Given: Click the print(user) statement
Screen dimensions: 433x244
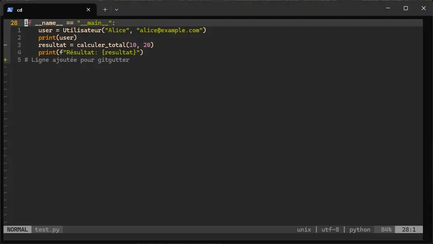Looking at the screenshot, I should 57,37.
